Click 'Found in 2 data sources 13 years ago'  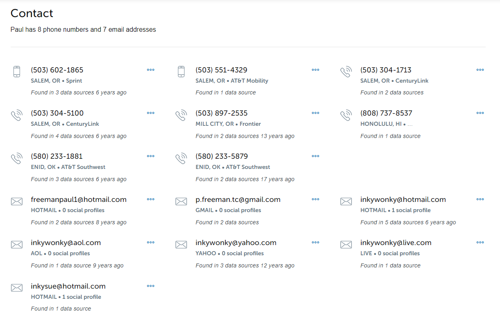point(245,136)
